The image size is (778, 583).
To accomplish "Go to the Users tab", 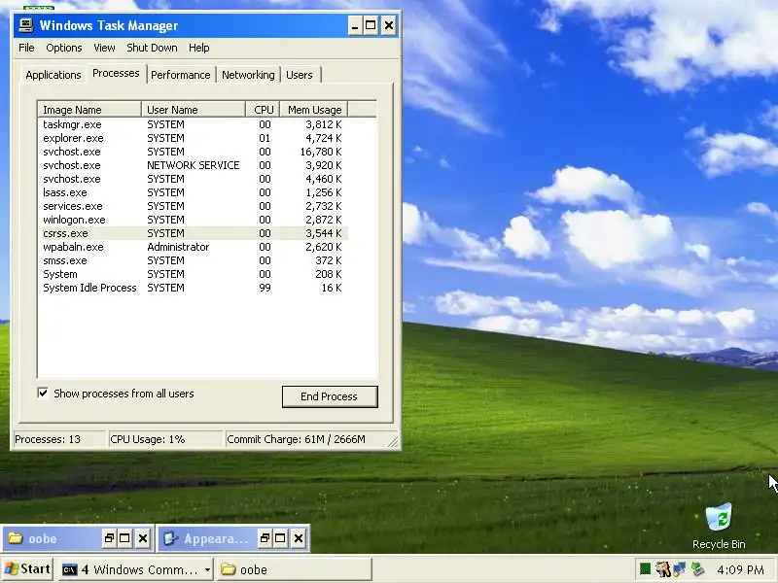I will coord(300,75).
